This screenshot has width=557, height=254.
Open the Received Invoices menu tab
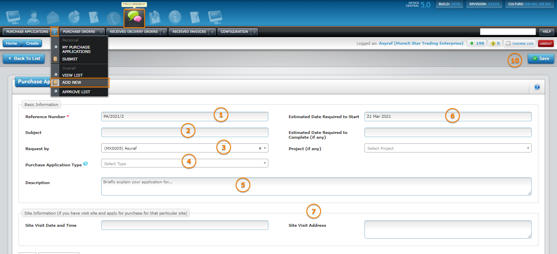pos(189,32)
